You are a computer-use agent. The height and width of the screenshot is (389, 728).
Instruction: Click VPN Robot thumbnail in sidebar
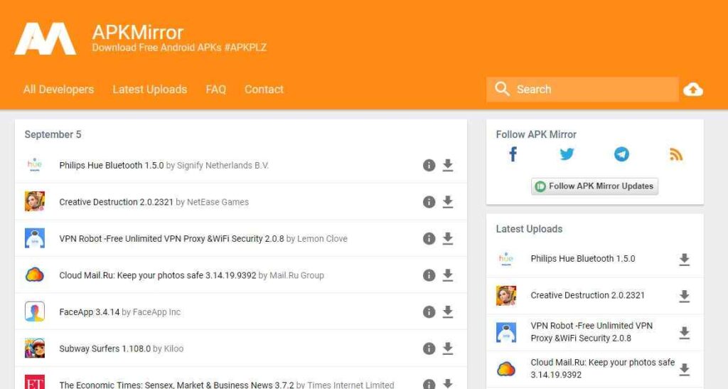(506, 332)
